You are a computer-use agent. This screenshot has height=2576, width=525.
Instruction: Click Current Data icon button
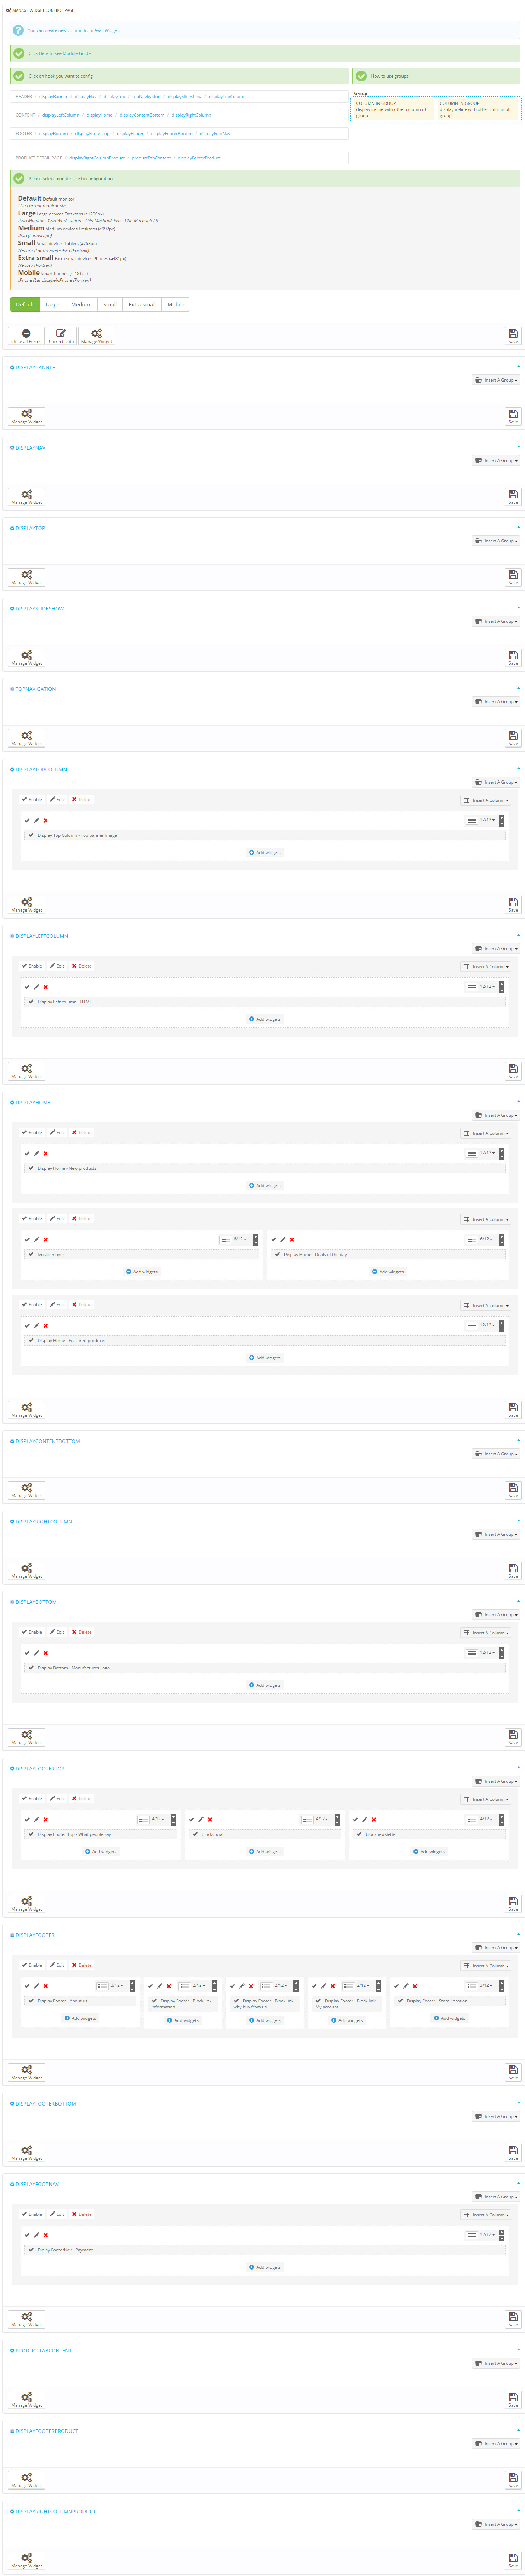point(61,336)
